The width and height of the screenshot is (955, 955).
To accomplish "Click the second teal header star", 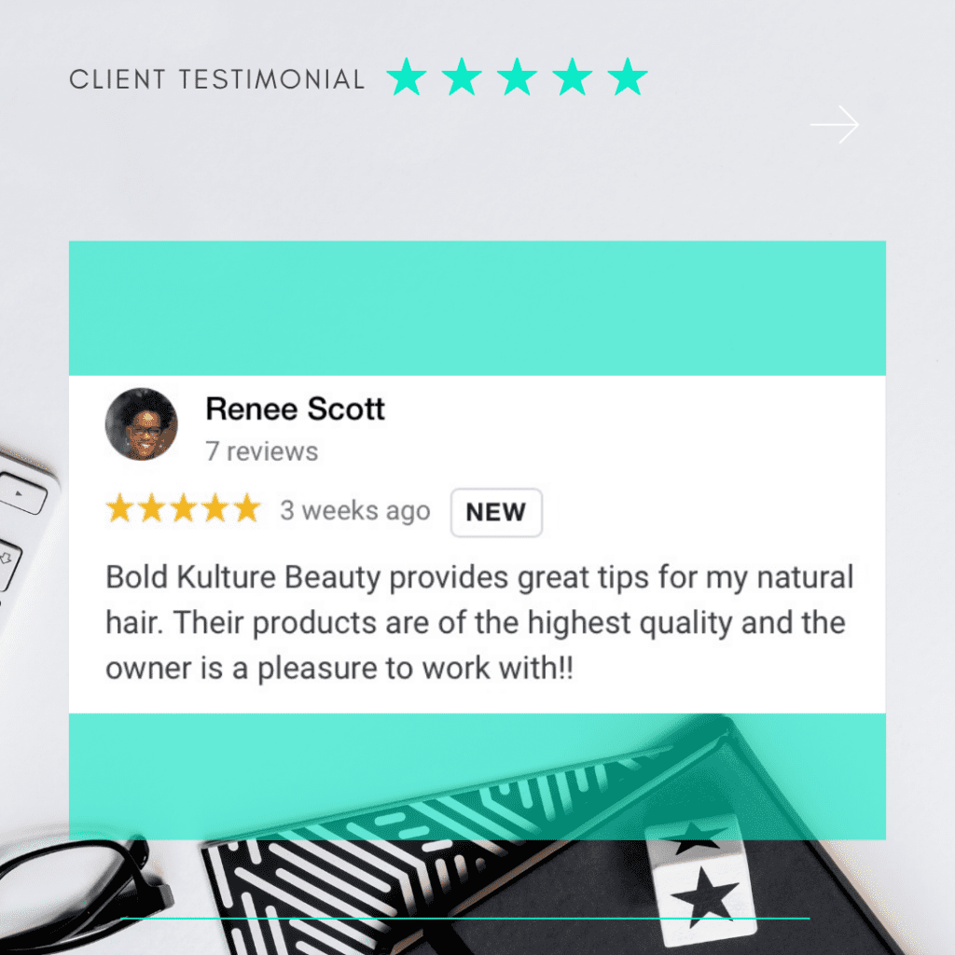I will point(462,76).
